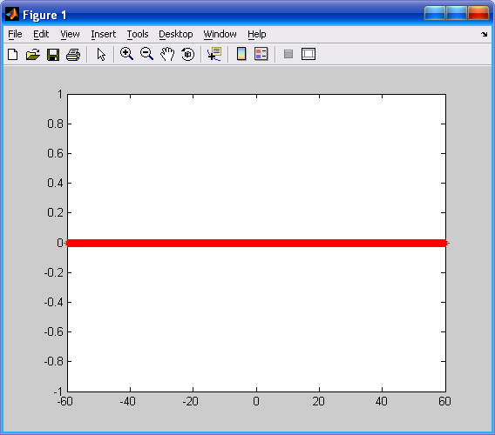Insert a colorbar using the toolbar icon
The height and width of the screenshot is (435, 495).
click(x=241, y=54)
